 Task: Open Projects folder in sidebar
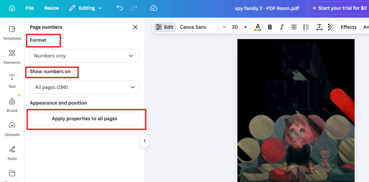(x=12, y=176)
